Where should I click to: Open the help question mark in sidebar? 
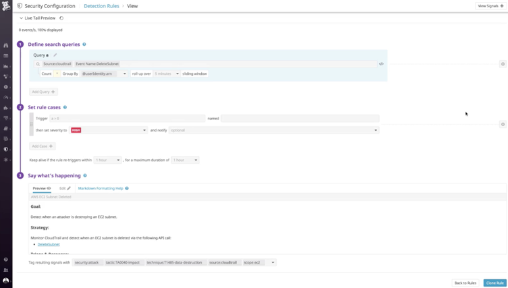pos(5,260)
